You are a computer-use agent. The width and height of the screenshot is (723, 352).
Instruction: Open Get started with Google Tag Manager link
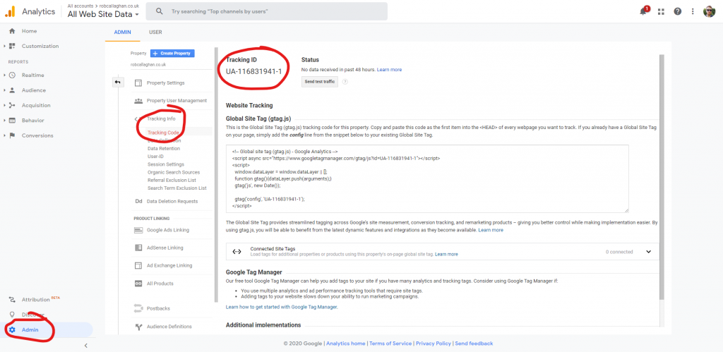(x=282, y=307)
